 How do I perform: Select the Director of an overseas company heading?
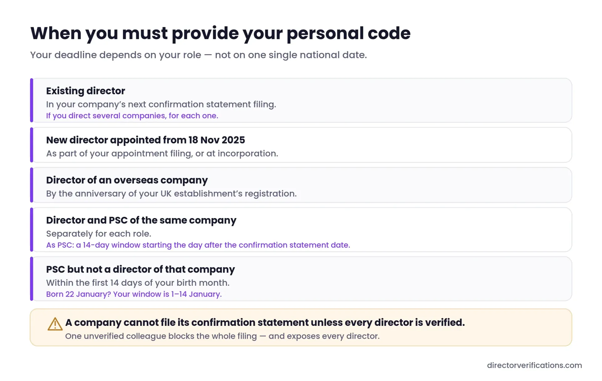tap(127, 180)
